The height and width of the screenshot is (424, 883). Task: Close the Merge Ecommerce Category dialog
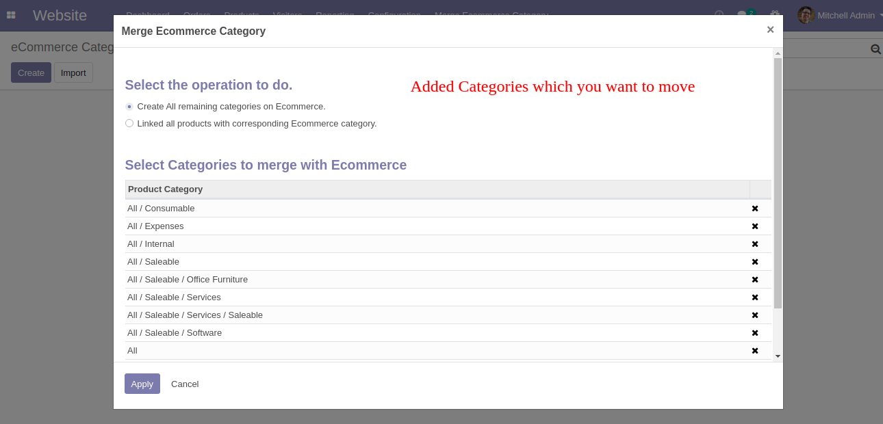click(x=770, y=29)
